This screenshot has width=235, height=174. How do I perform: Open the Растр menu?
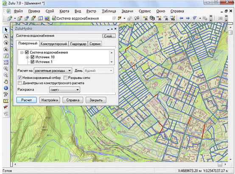[91, 11]
